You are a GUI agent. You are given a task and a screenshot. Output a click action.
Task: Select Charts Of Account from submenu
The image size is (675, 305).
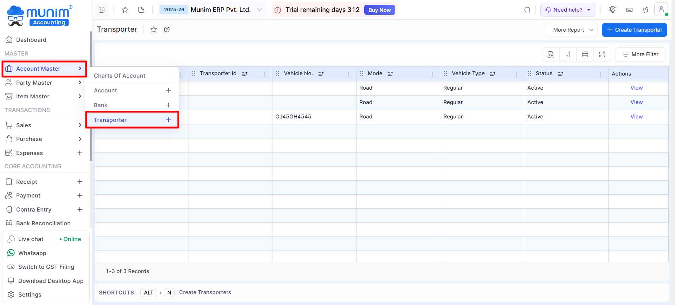click(x=120, y=76)
